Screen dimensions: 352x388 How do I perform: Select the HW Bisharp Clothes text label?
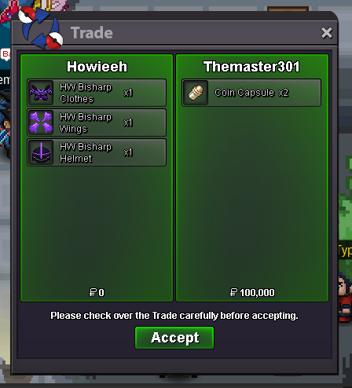pyautogui.click(x=86, y=93)
